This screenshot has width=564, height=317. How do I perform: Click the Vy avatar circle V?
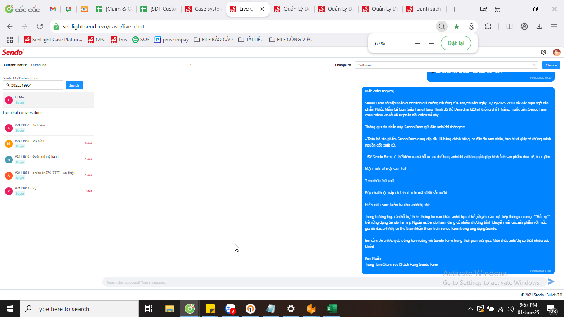click(9, 191)
